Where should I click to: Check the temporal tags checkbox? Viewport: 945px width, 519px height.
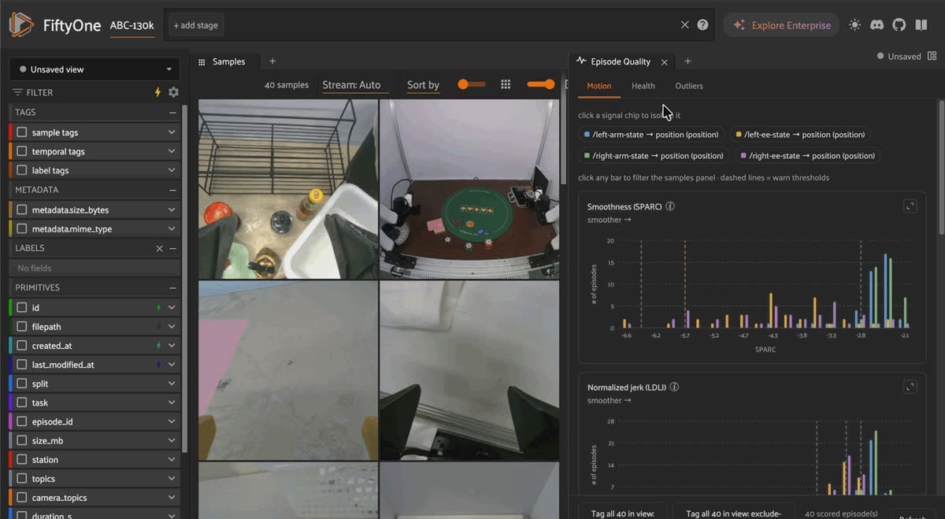coord(22,151)
